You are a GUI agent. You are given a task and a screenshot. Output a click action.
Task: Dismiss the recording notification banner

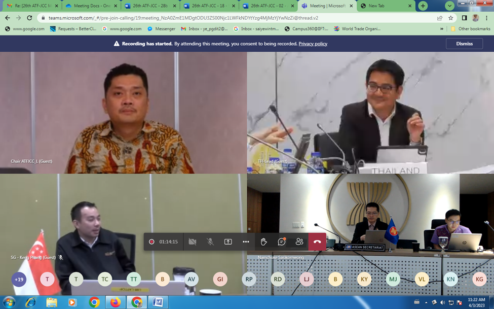pyautogui.click(x=464, y=44)
